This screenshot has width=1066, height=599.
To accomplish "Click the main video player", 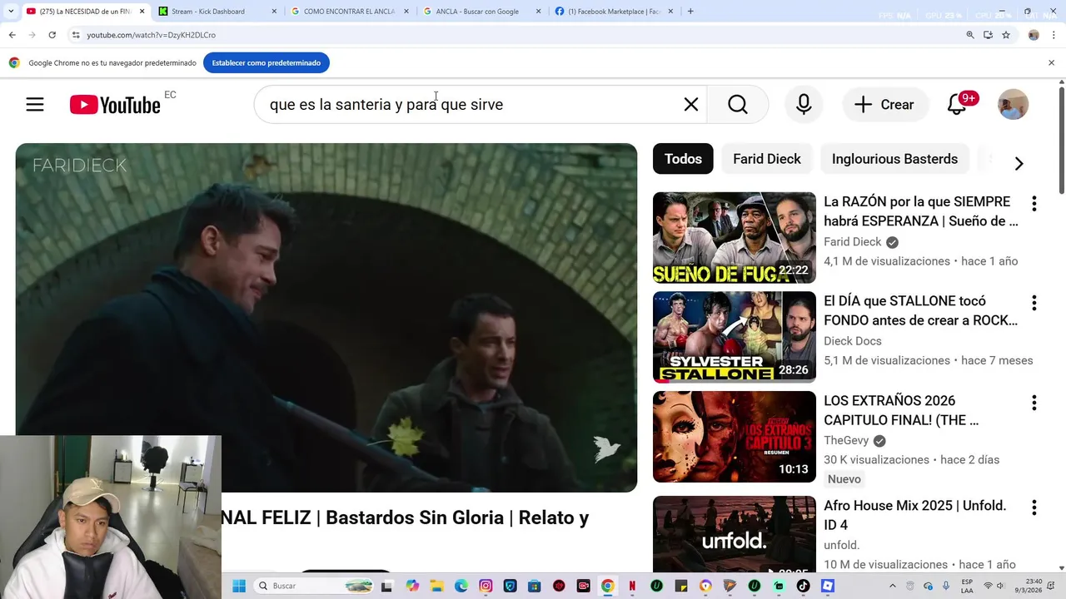I will click(x=326, y=318).
